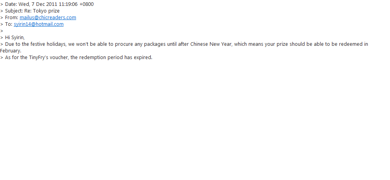Click the word 'expired.' at message end

click(x=143, y=58)
